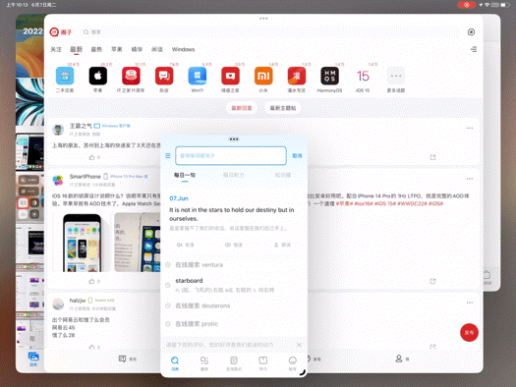Open the 灌水专区 topic icon
This screenshot has width=516, height=387.
coord(297,76)
